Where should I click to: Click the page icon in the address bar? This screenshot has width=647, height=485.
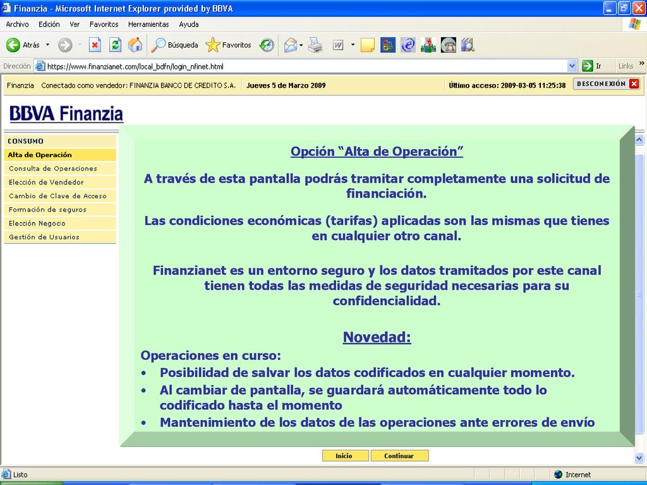[40, 66]
